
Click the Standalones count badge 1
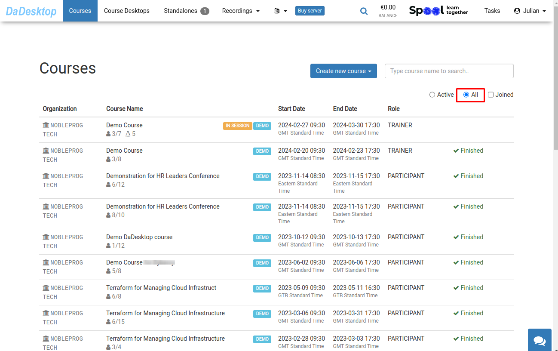[x=205, y=11]
